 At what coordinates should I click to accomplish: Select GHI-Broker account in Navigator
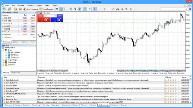click(15, 57)
